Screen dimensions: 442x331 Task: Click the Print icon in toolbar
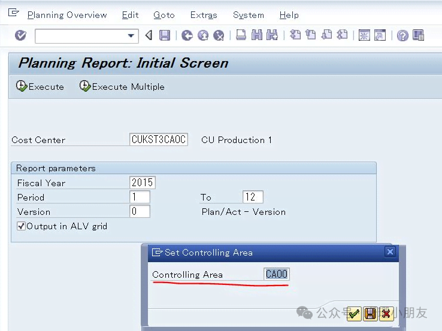coord(241,36)
